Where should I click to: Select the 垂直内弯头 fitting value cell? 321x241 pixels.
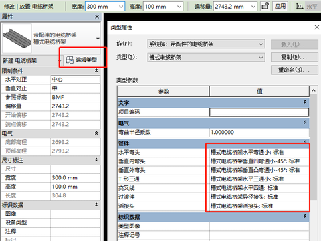259,161
